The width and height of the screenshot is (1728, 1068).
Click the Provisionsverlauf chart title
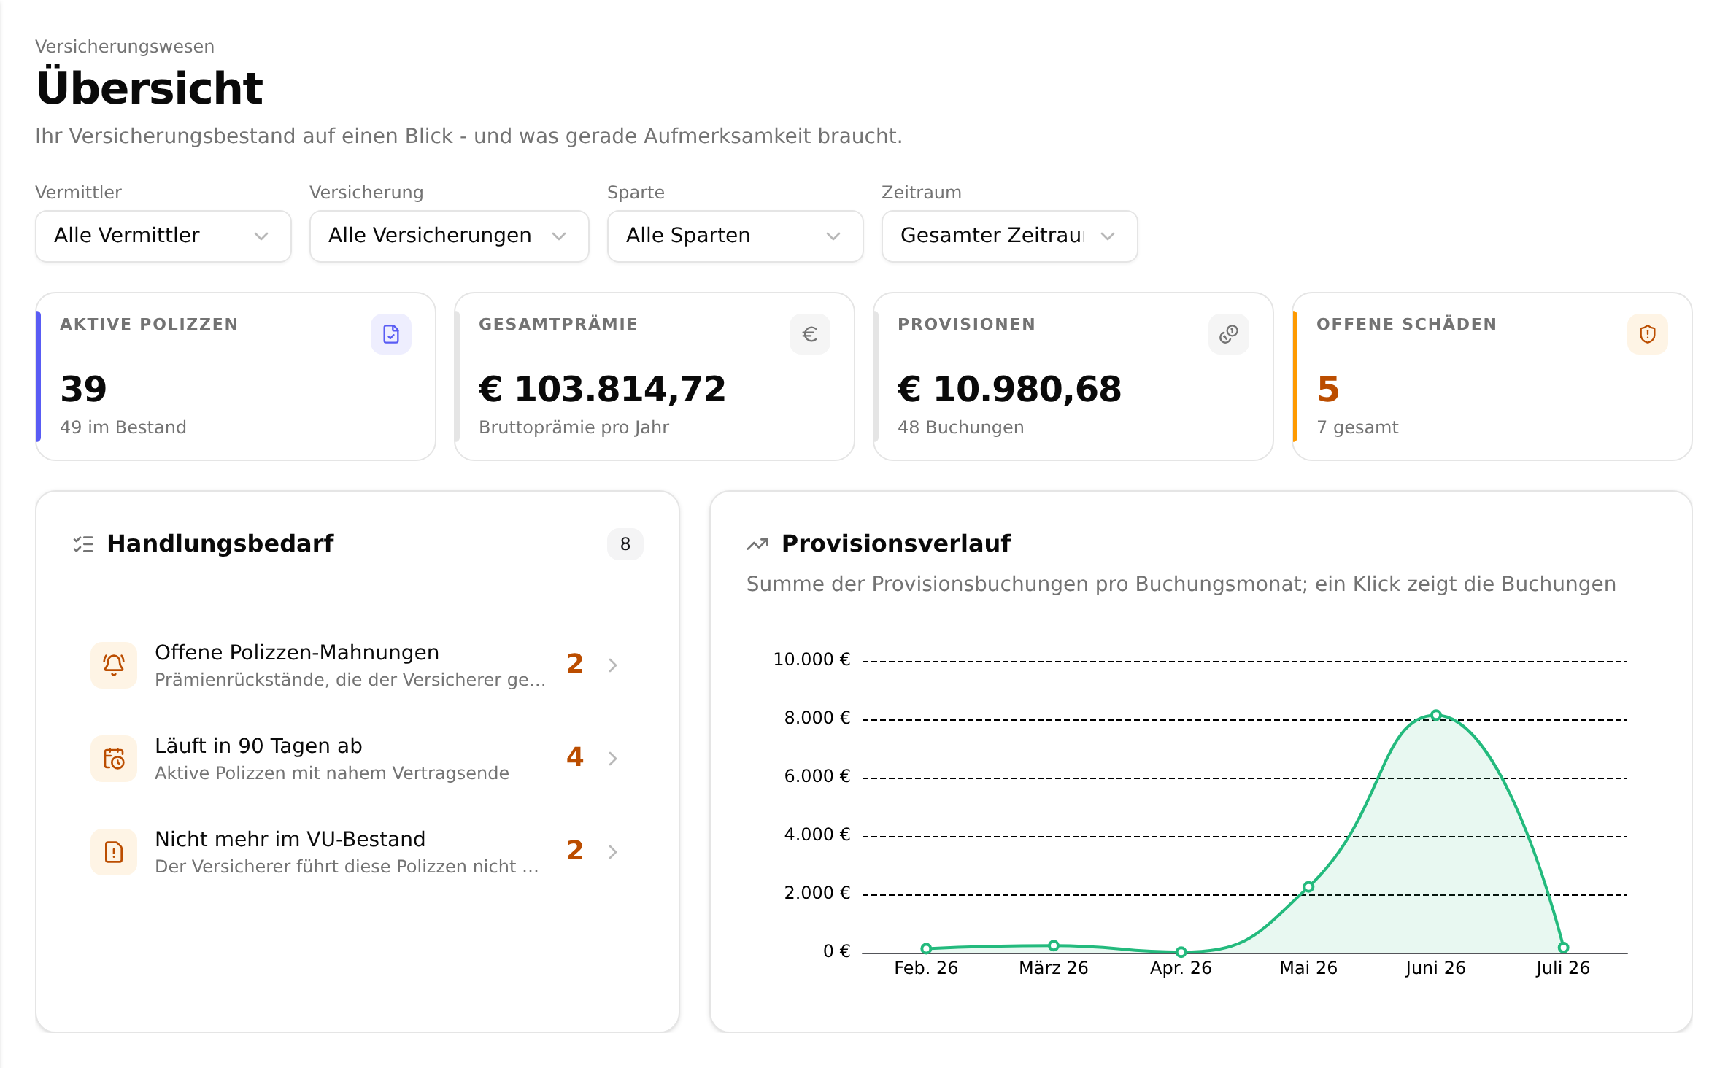coord(896,543)
